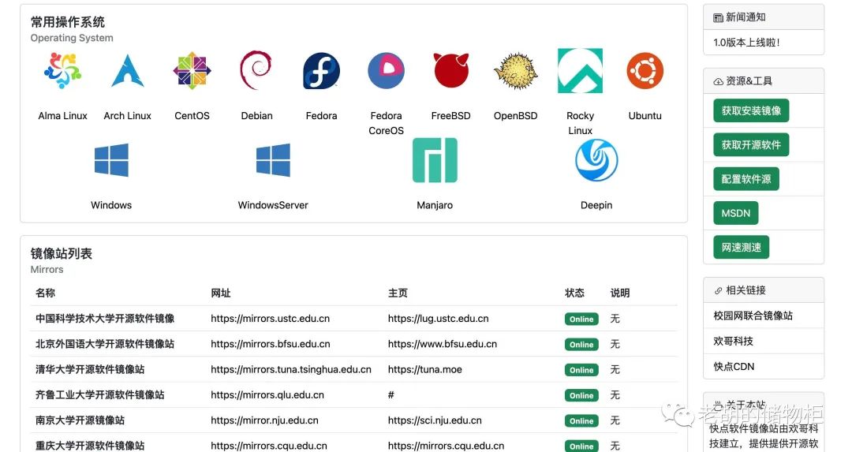Click the 获取开源软件 button
Image resolution: width=852 pixels, height=452 pixels.
click(x=751, y=145)
